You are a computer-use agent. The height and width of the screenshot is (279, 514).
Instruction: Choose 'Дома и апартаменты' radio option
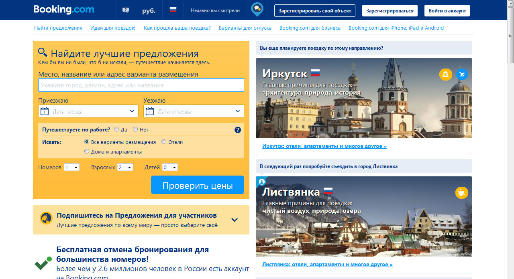[87, 152]
